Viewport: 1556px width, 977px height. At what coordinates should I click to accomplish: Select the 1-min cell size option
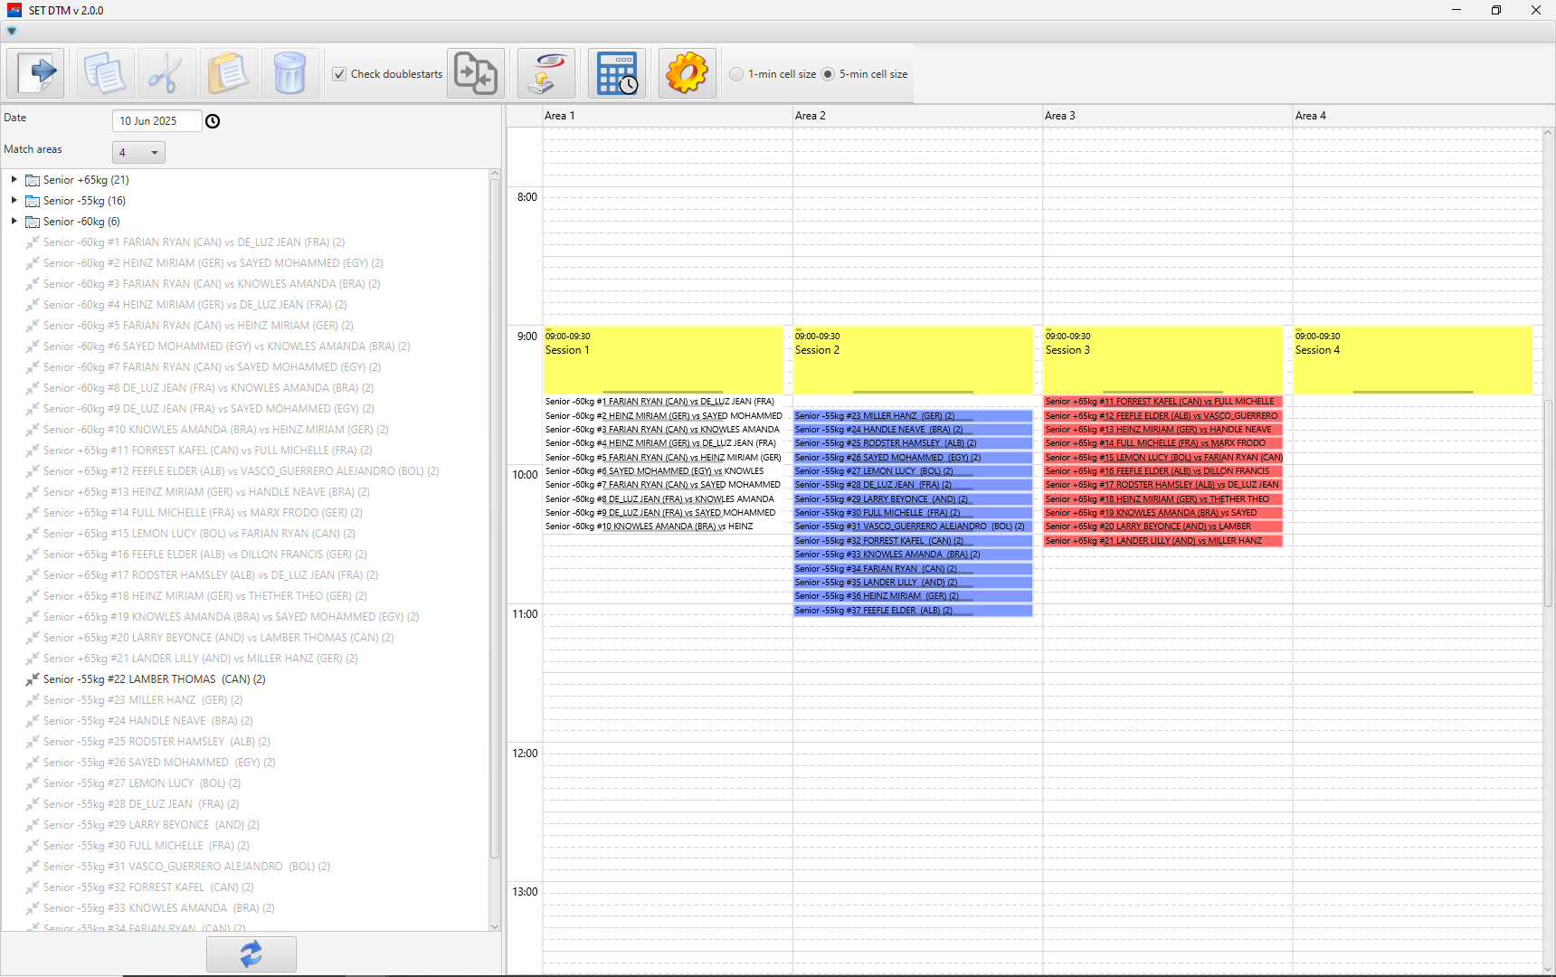tap(737, 74)
